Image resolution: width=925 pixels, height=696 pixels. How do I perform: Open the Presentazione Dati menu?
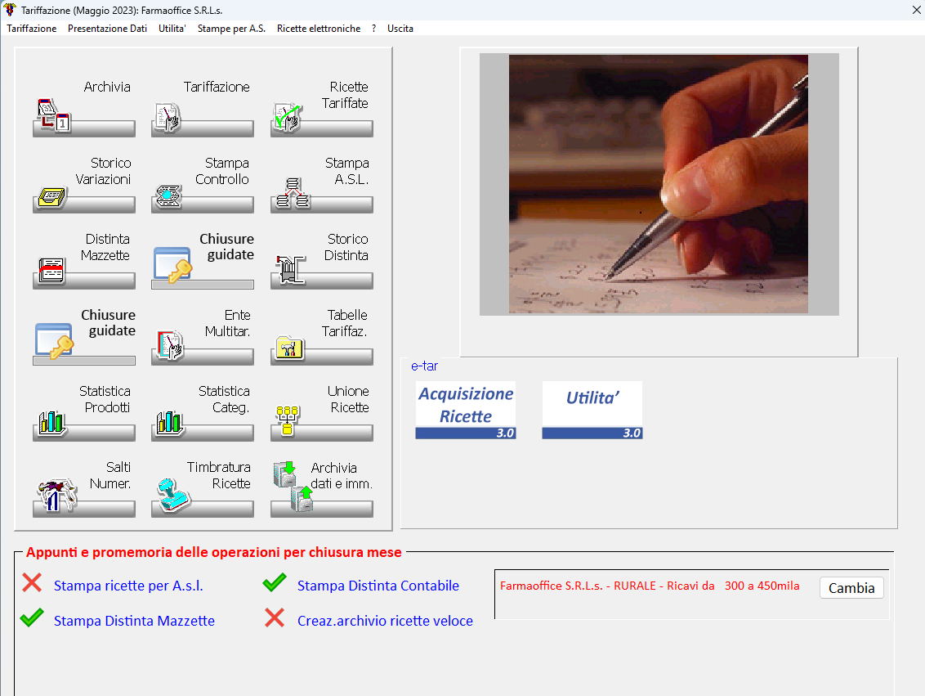click(107, 29)
